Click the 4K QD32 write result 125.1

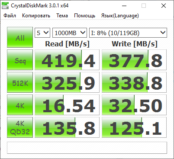click(134, 127)
